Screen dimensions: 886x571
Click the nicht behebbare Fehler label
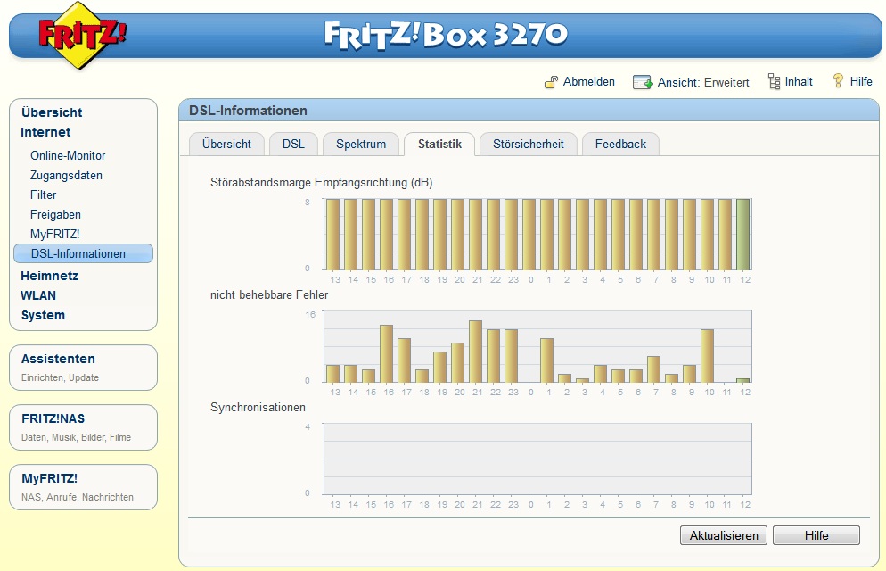pyautogui.click(x=269, y=295)
